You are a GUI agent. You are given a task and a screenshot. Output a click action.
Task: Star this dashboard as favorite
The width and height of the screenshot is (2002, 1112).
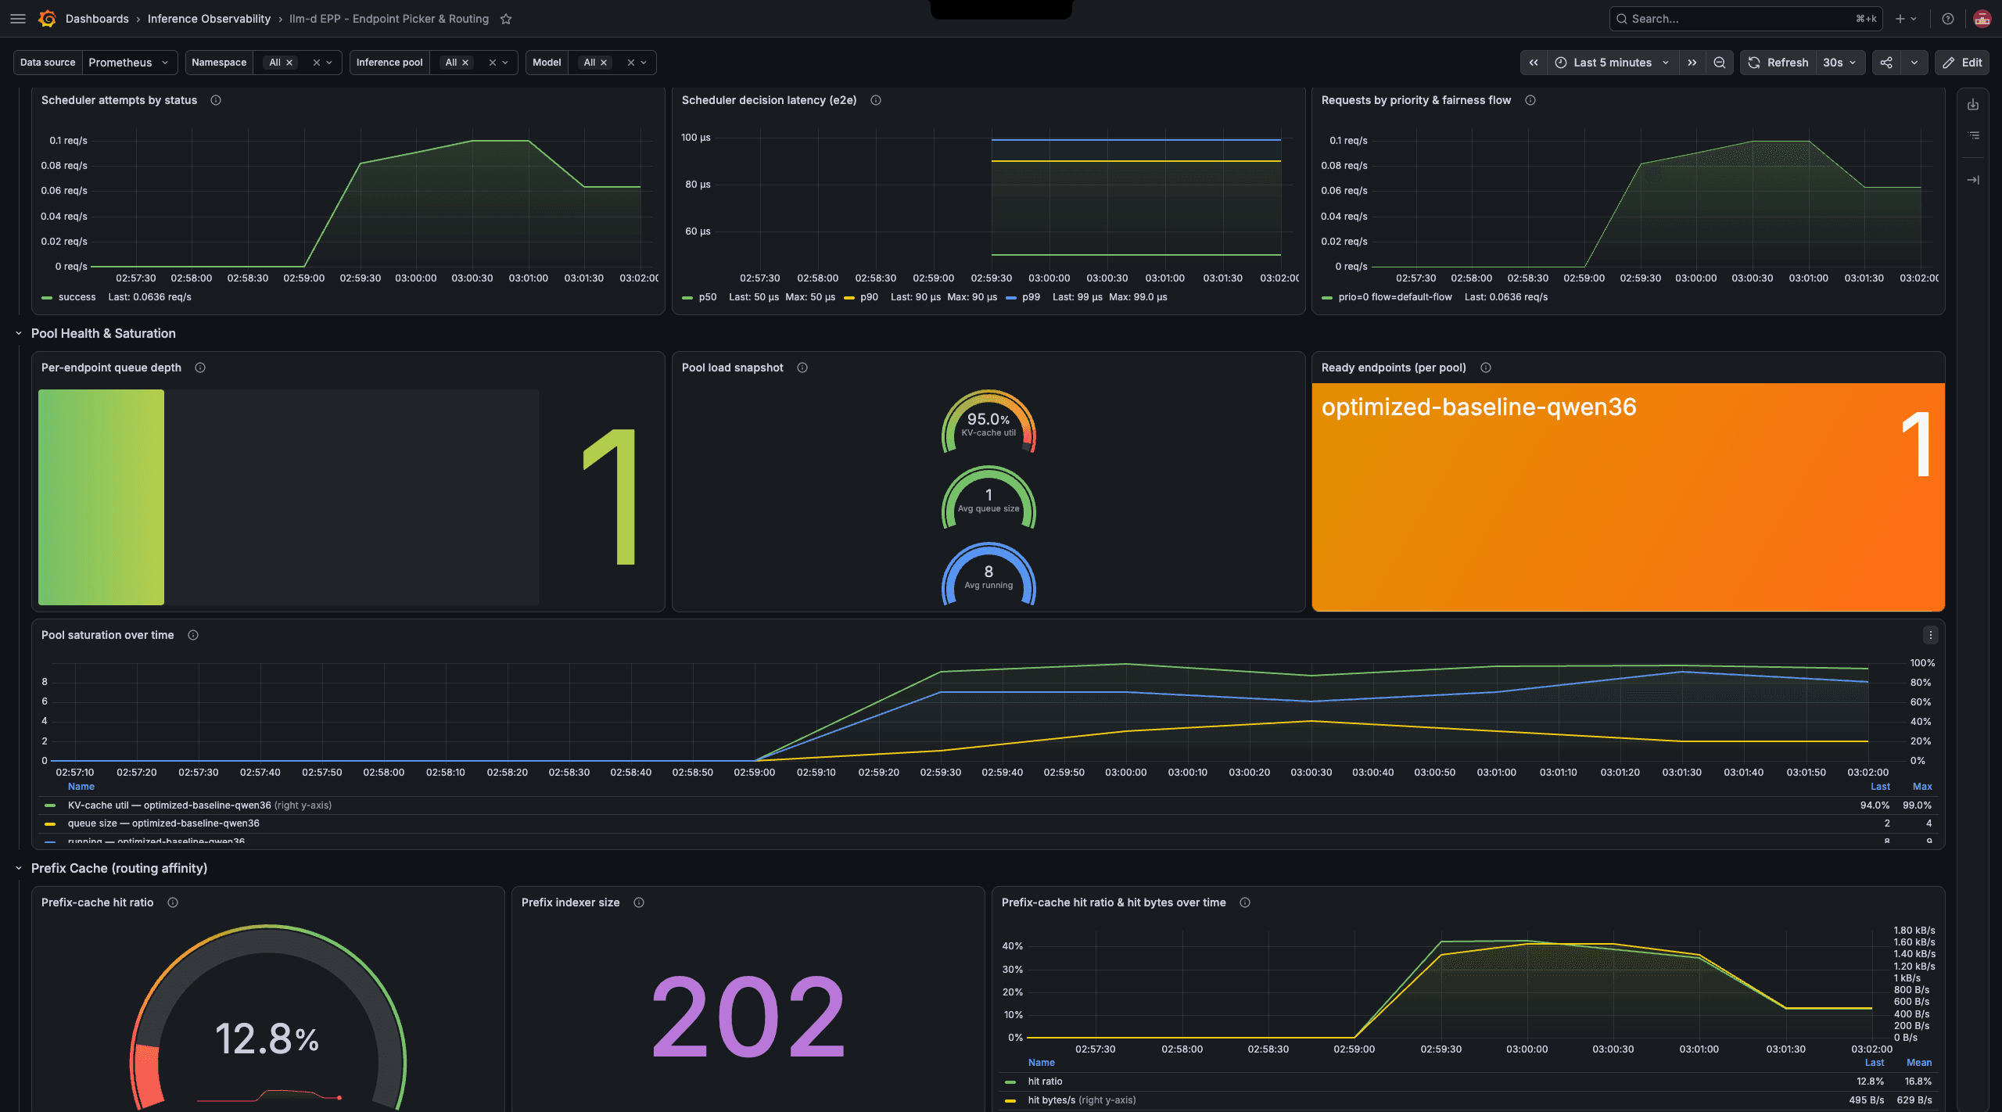click(x=506, y=19)
